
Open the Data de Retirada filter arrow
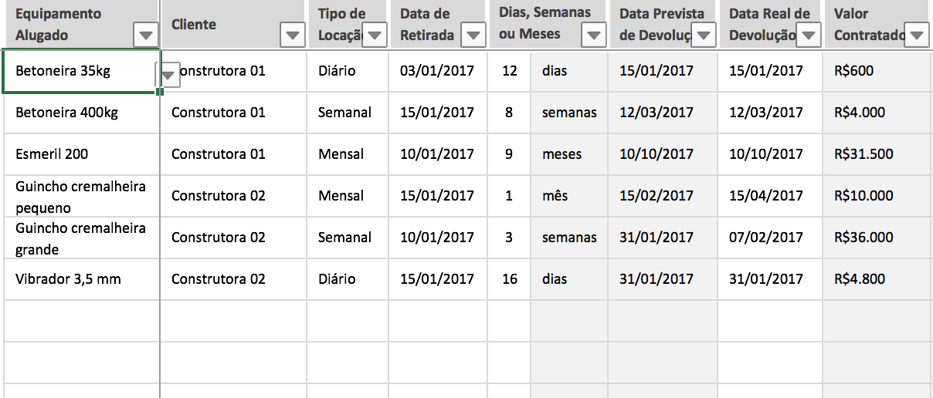pyautogui.click(x=473, y=35)
